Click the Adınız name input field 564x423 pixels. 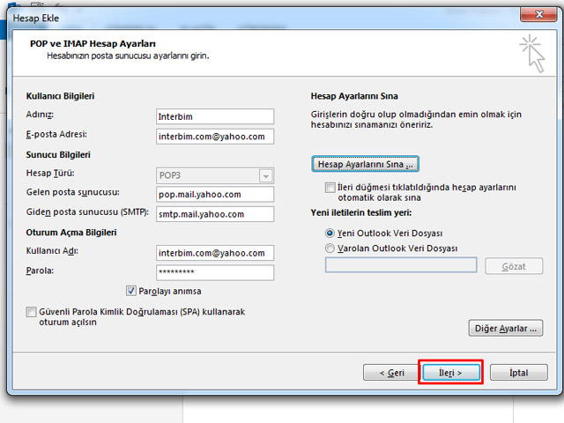(214, 116)
